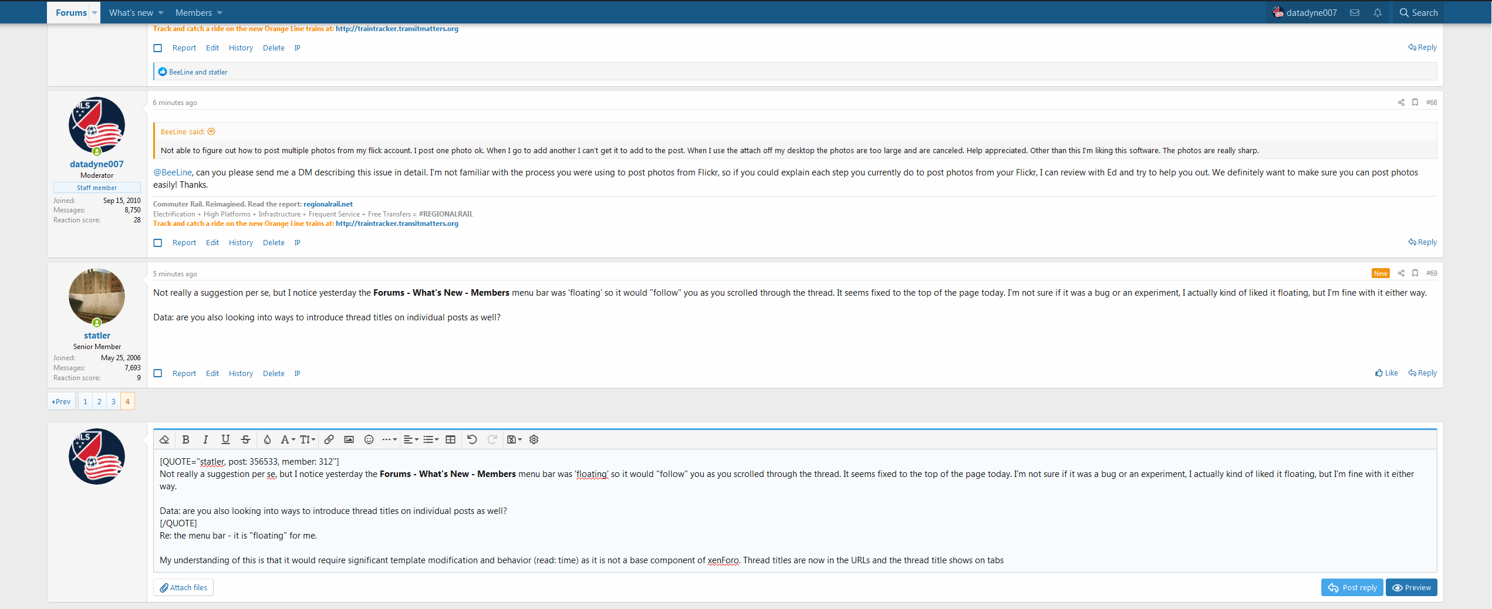Expand the font size dropdown in editor
Image resolution: width=1492 pixels, height=609 pixels.
coord(308,439)
